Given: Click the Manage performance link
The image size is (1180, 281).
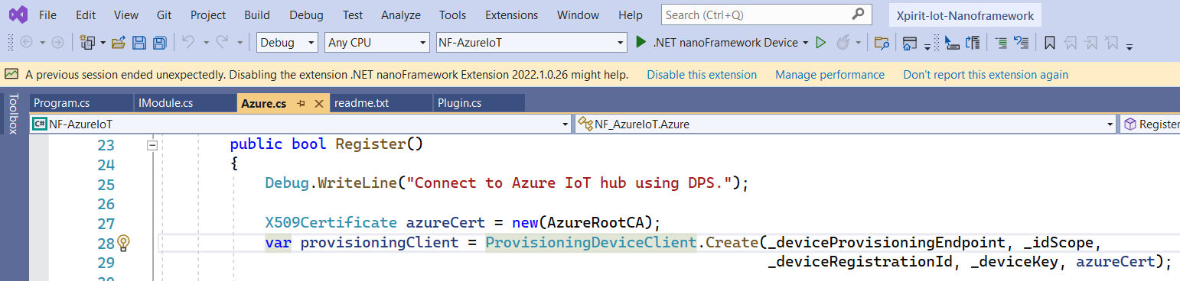Looking at the screenshot, I should coord(830,75).
